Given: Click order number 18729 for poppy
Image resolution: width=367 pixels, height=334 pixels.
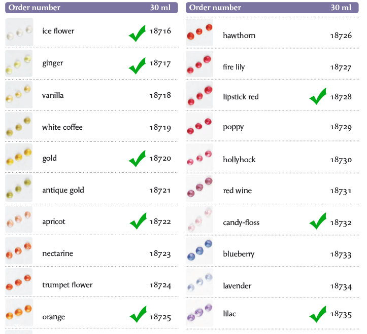Looking at the screenshot, I should pos(341,127).
